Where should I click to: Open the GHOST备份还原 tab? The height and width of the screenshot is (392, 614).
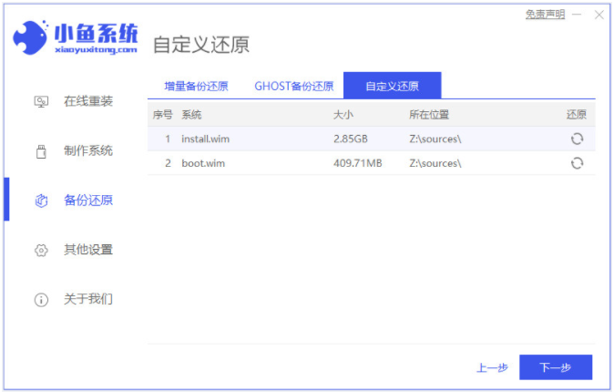(293, 87)
